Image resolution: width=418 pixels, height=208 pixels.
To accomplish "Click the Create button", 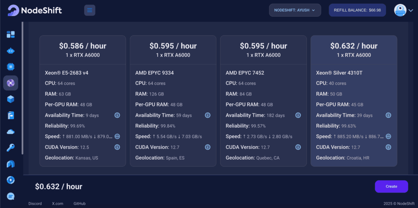I will pyautogui.click(x=391, y=186).
